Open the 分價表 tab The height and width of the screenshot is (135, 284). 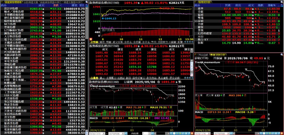click(128, 42)
